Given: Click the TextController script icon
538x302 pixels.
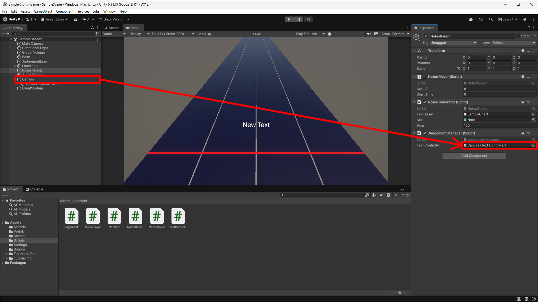Looking at the screenshot, I should coord(178,216).
